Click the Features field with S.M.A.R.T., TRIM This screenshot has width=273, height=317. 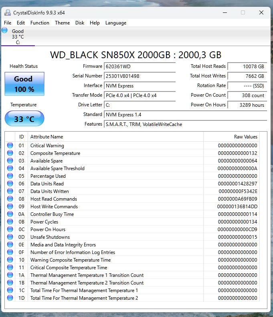click(x=185, y=124)
